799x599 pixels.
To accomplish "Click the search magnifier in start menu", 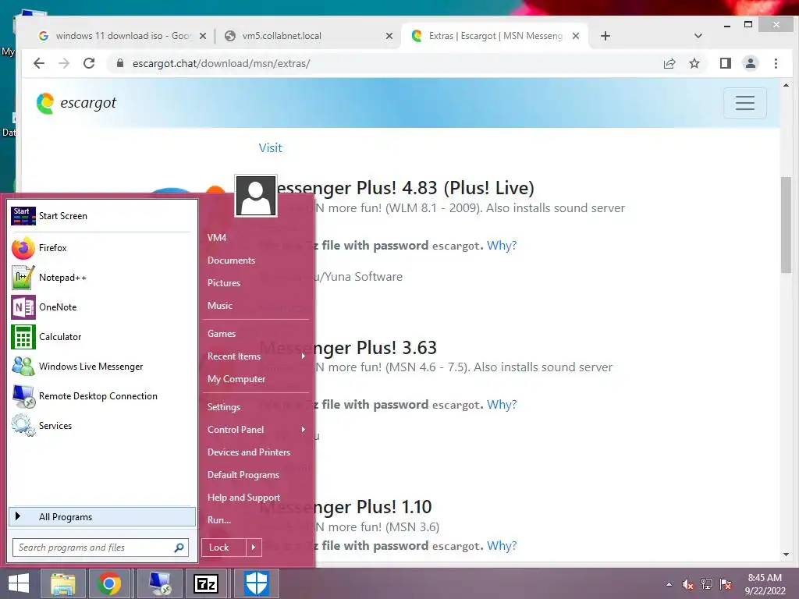I will click(x=179, y=548).
